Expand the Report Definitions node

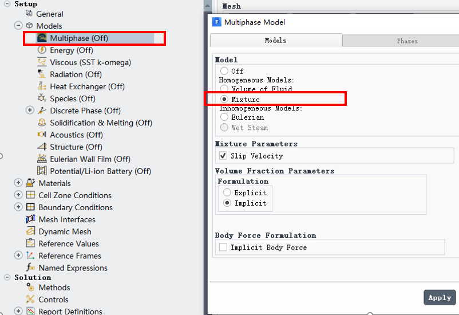click(18, 311)
